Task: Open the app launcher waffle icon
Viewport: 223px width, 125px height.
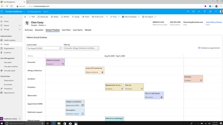Action: 2,12
